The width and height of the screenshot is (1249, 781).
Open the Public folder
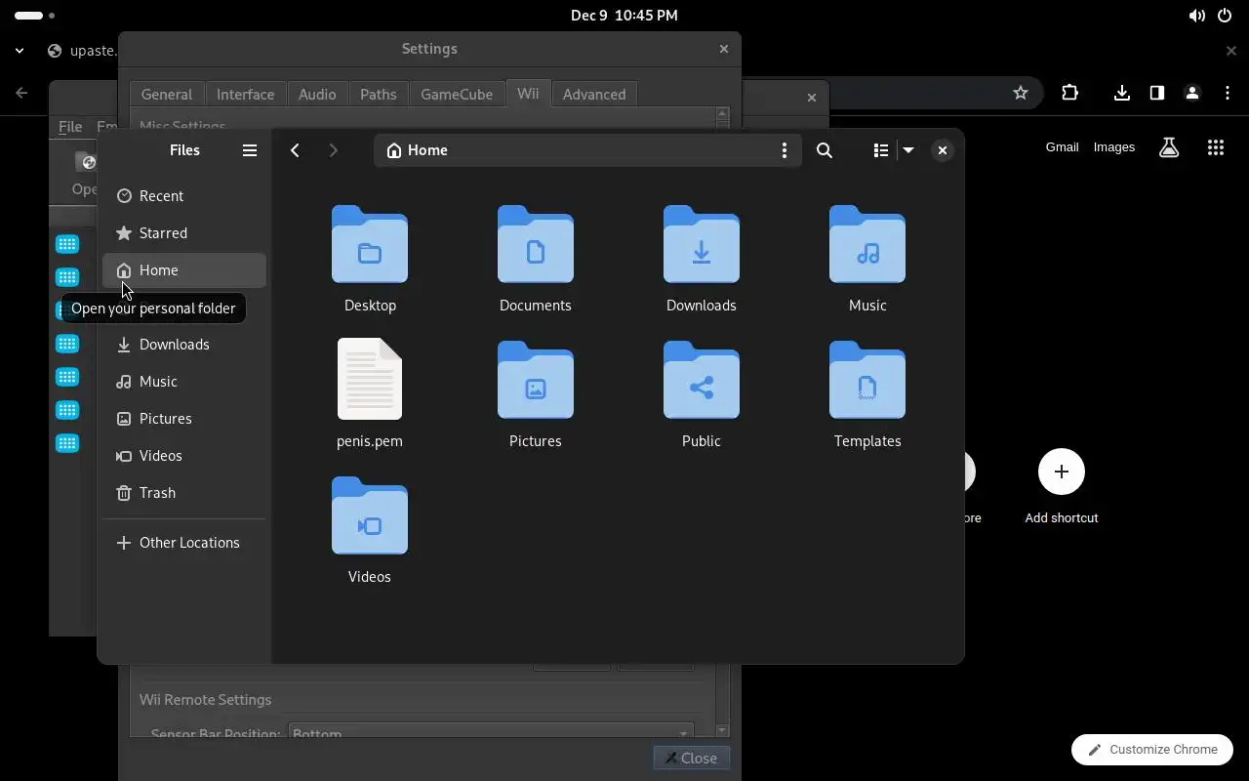(x=702, y=394)
